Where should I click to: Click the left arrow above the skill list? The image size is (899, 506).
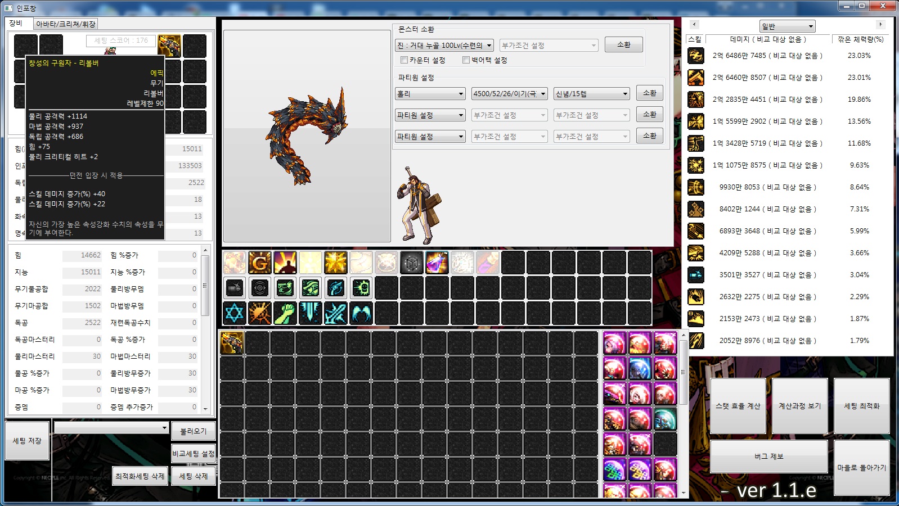tap(694, 25)
